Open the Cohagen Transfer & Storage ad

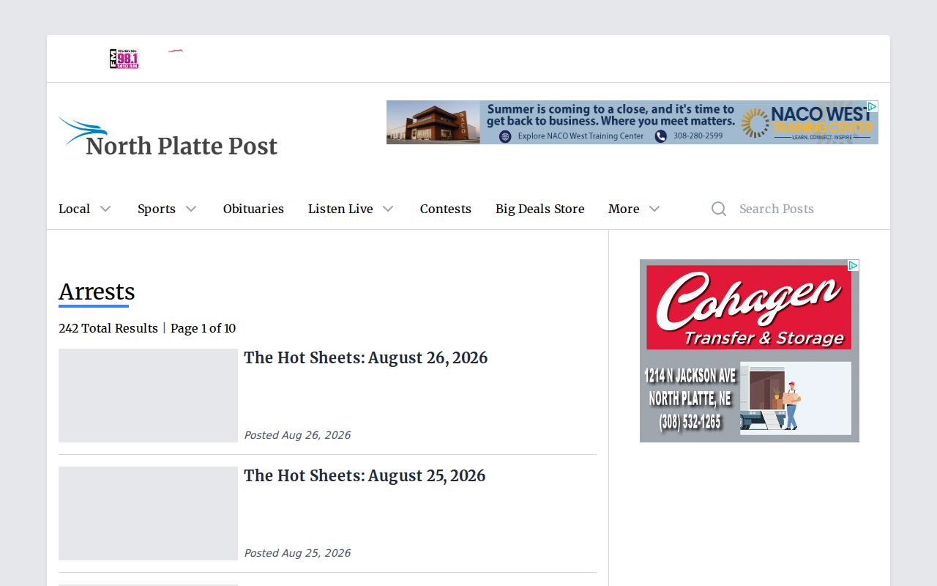[x=750, y=351]
